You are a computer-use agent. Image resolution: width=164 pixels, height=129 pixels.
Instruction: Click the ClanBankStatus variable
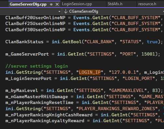click(x=24, y=42)
